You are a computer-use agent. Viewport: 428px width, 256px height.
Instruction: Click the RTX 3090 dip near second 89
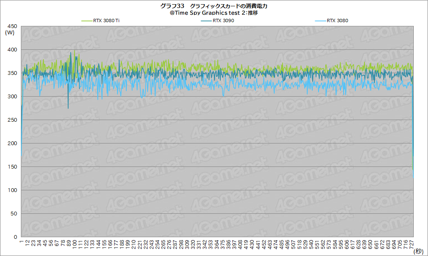point(68,108)
